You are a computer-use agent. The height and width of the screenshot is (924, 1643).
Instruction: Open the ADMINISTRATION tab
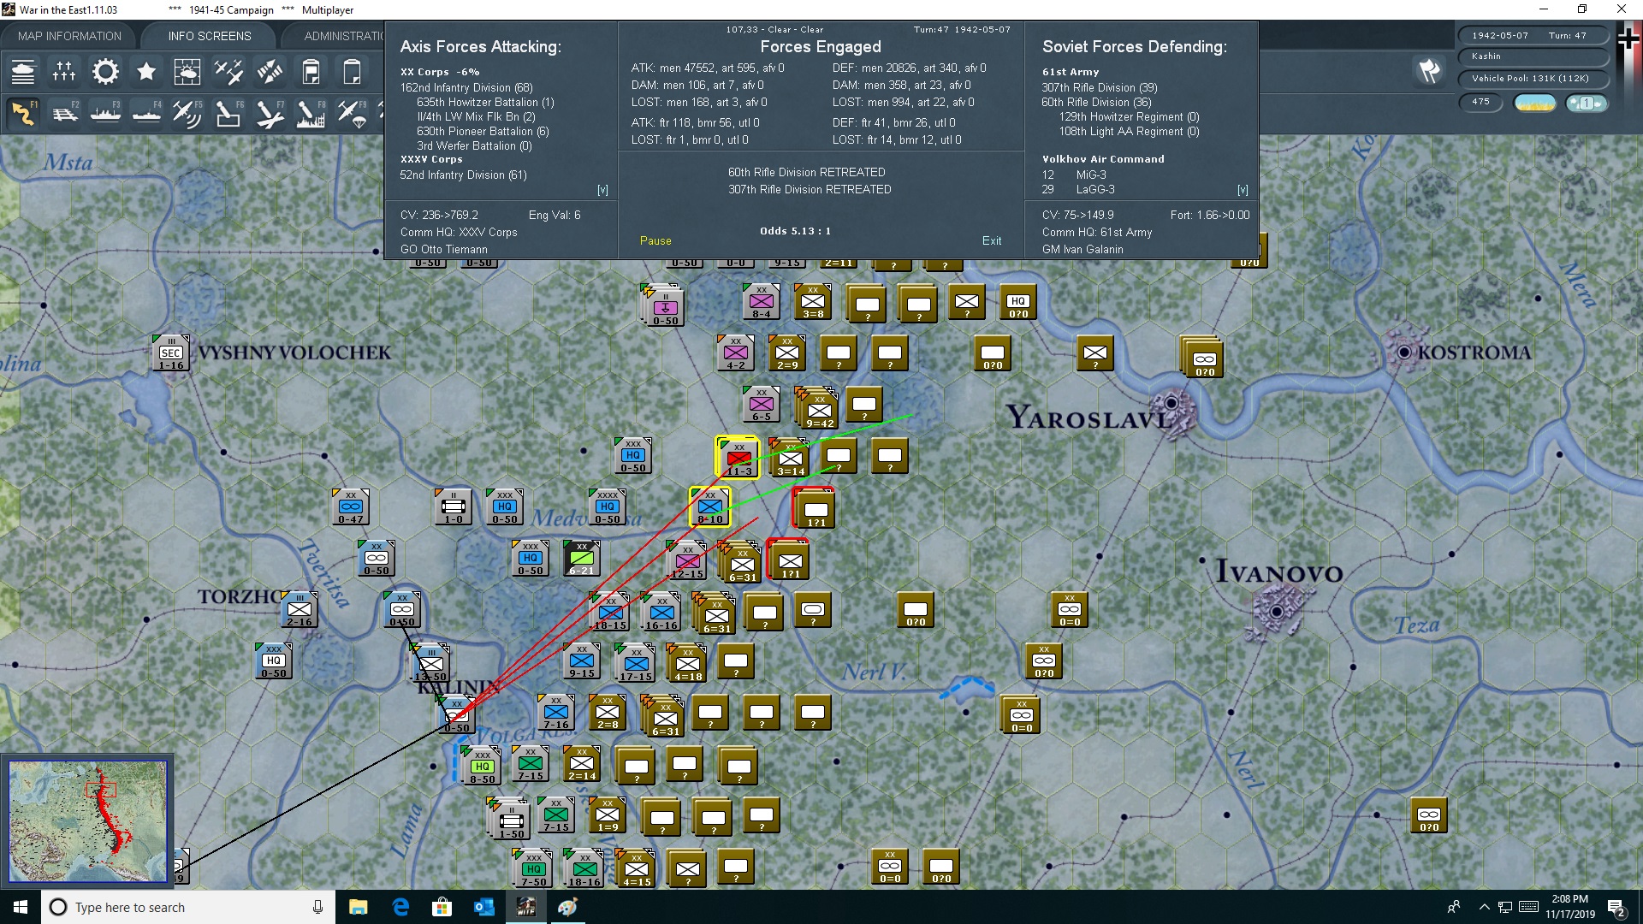click(x=344, y=36)
